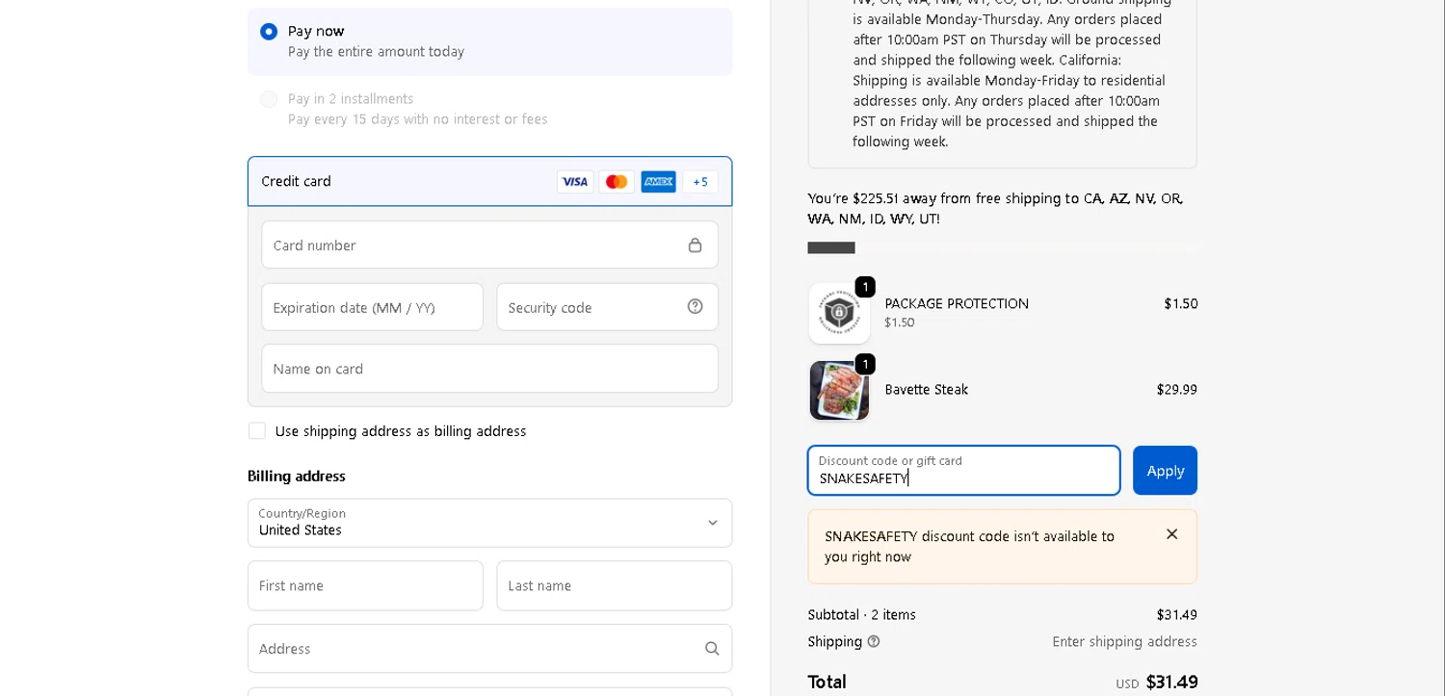Screen dimensions: 1445x696
Task: Click the Shipping info question mark icon
Action: pos(874,642)
